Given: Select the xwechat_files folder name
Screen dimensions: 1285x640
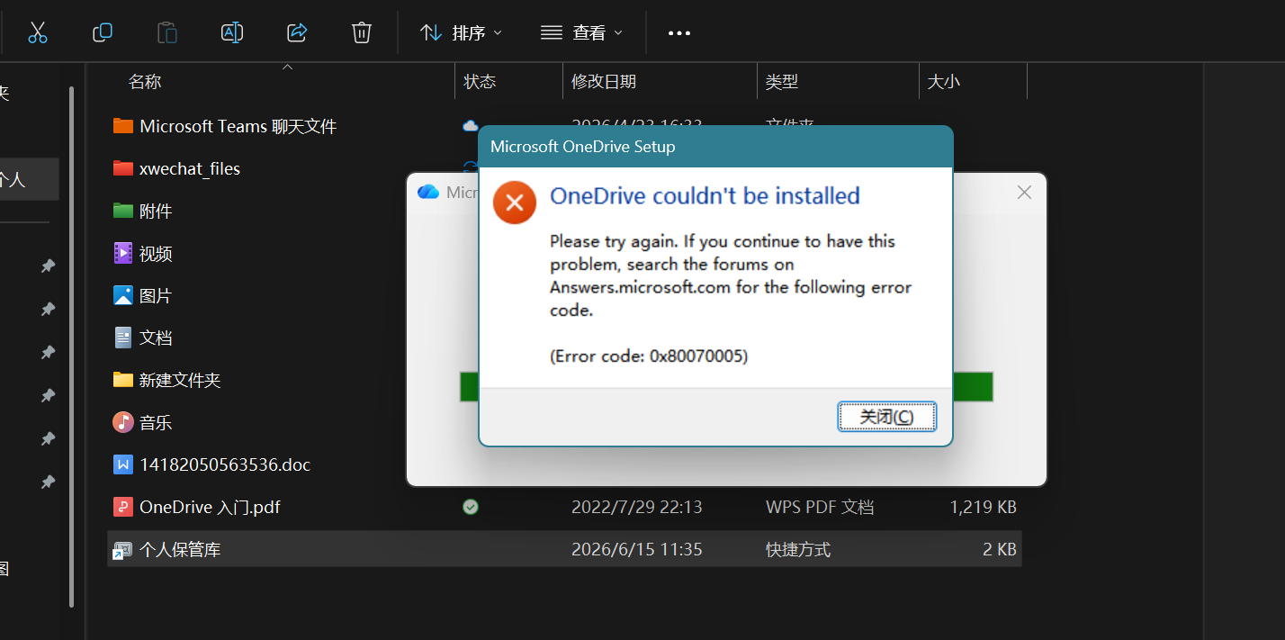Looking at the screenshot, I should coord(190,169).
